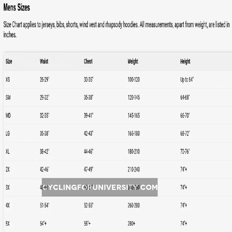Viewport: 232px width, 232px height.
Task: Click the Waist column header
Action: [x=44, y=61]
